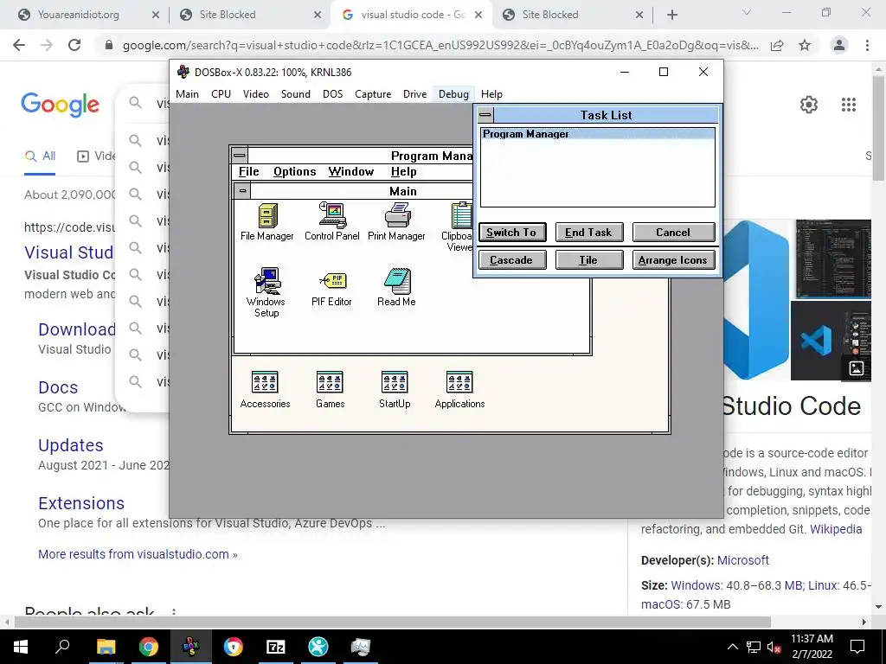Open Program Manager Help menu
This screenshot has height=664, width=886.
tap(403, 172)
